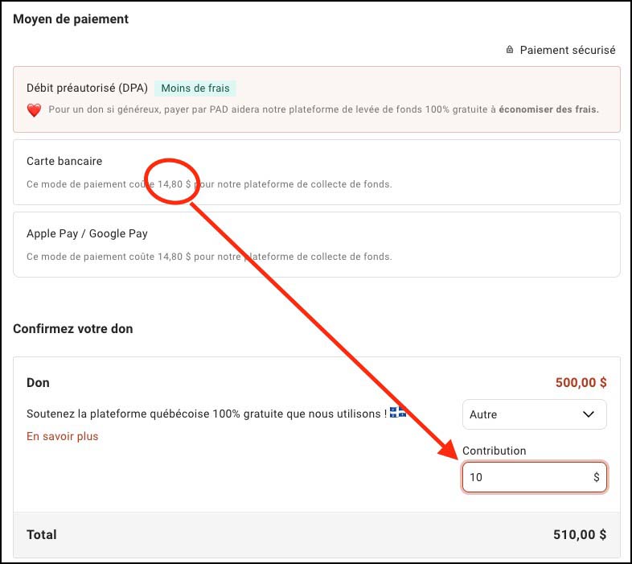
Task: Click the circled 14,80 $ fee text
Action: pyautogui.click(x=174, y=184)
